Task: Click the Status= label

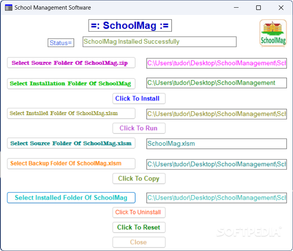Action: pyautogui.click(x=61, y=43)
